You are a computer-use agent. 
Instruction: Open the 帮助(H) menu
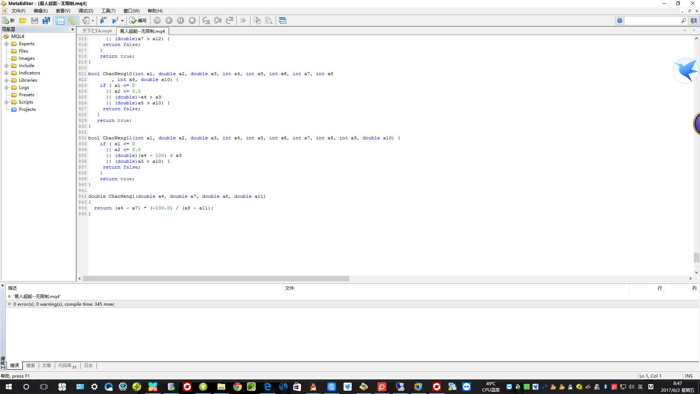(x=155, y=11)
